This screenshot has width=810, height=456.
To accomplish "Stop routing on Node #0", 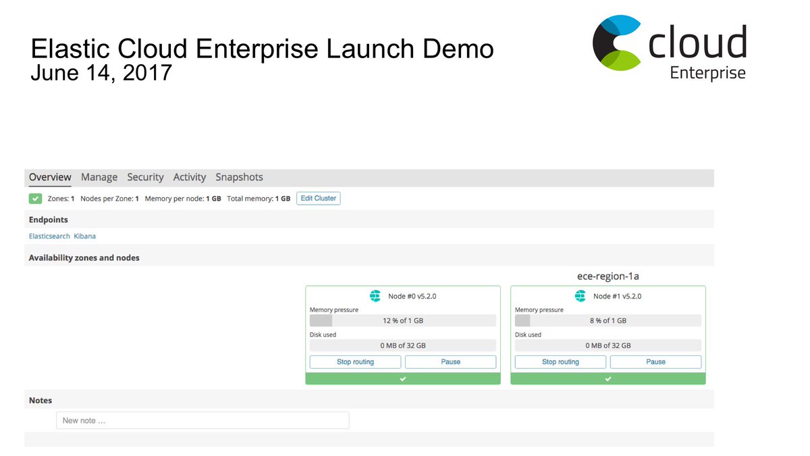I will click(x=355, y=362).
